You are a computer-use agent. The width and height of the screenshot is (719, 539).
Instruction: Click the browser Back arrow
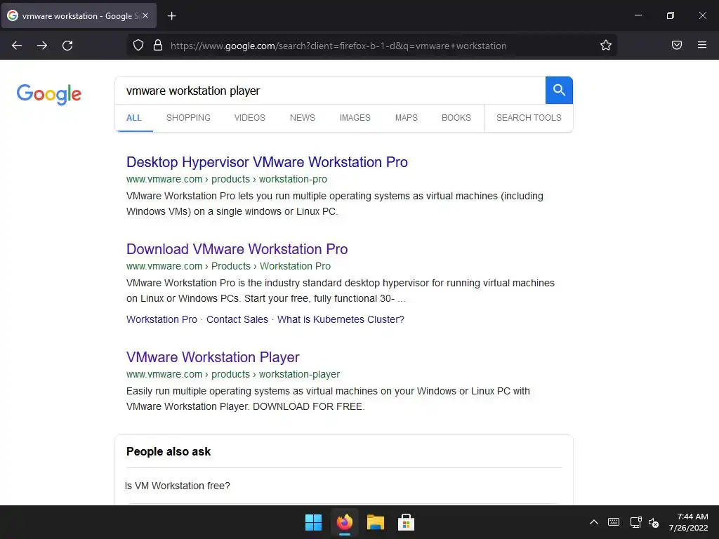pyautogui.click(x=17, y=46)
